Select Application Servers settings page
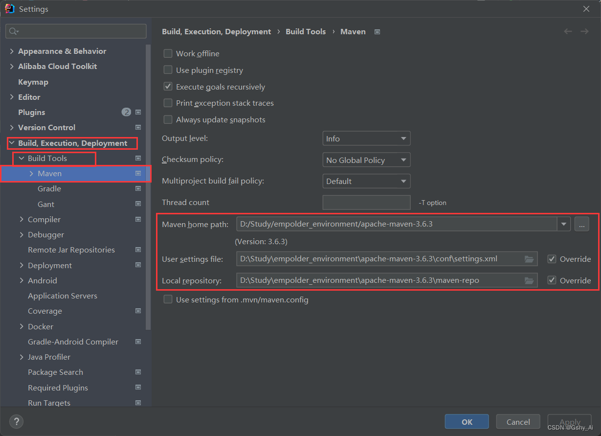Image resolution: width=601 pixels, height=436 pixels. click(x=63, y=296)
